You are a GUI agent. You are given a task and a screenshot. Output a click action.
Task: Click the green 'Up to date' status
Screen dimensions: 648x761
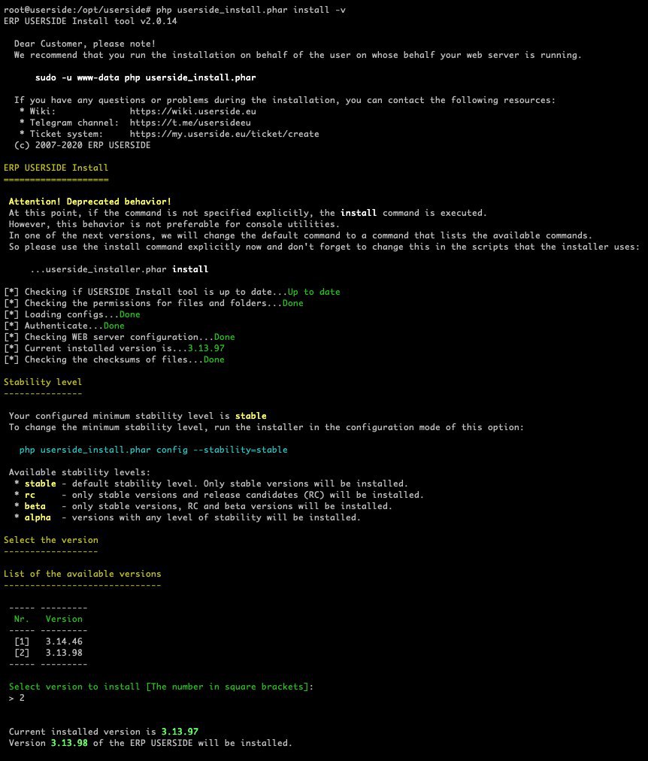pyautogui.click(x=313, y=292)
